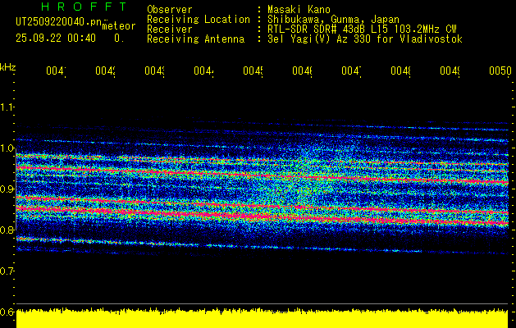Click the 1.1 kHz axis tick

[x=7, y=107]
